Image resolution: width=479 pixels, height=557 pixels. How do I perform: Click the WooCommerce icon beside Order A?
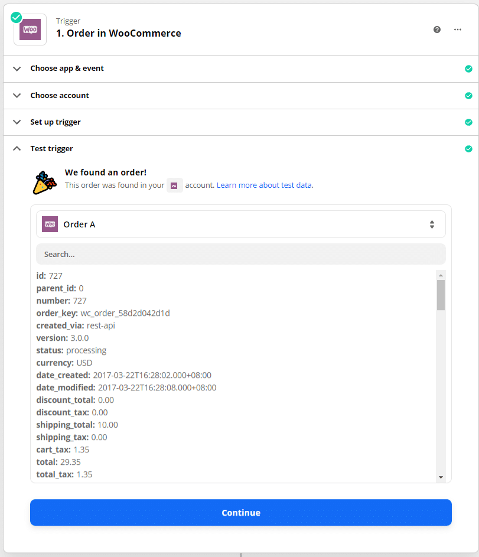[x=50, y=224]
